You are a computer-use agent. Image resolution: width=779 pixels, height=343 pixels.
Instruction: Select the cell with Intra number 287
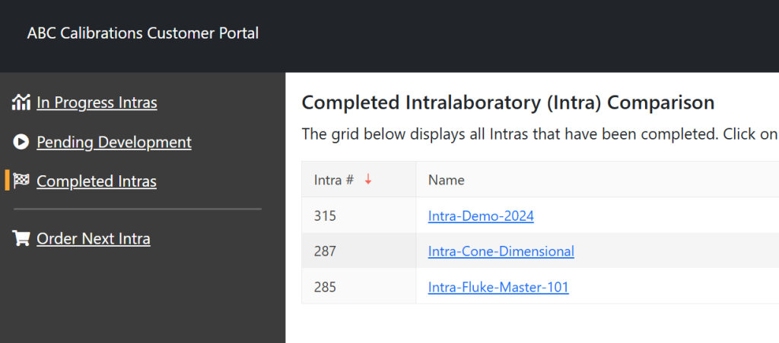(x=359, y=251)
